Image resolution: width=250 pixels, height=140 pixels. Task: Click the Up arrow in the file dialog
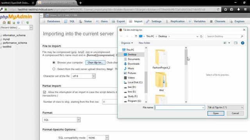pyautogui.click(x=136, y=36)
